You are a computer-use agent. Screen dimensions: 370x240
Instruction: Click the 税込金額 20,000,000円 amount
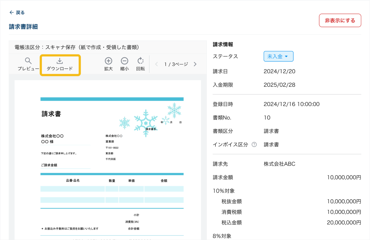point(344,222)
